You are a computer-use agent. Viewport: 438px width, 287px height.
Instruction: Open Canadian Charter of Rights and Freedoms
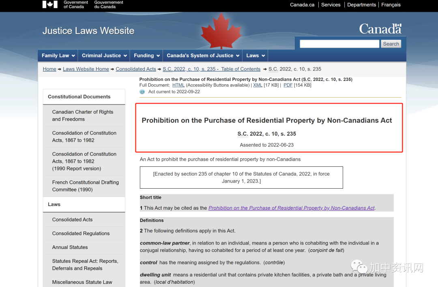tap(84, 115)
